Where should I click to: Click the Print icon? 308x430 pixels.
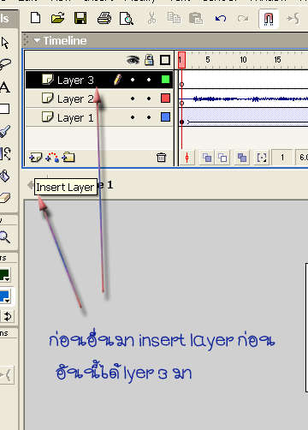pyautogui.click(x=104, y=19)
